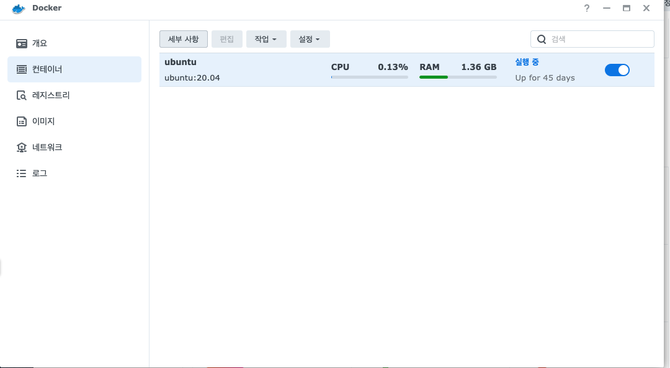Maximize the Docker window

[627, 8]
